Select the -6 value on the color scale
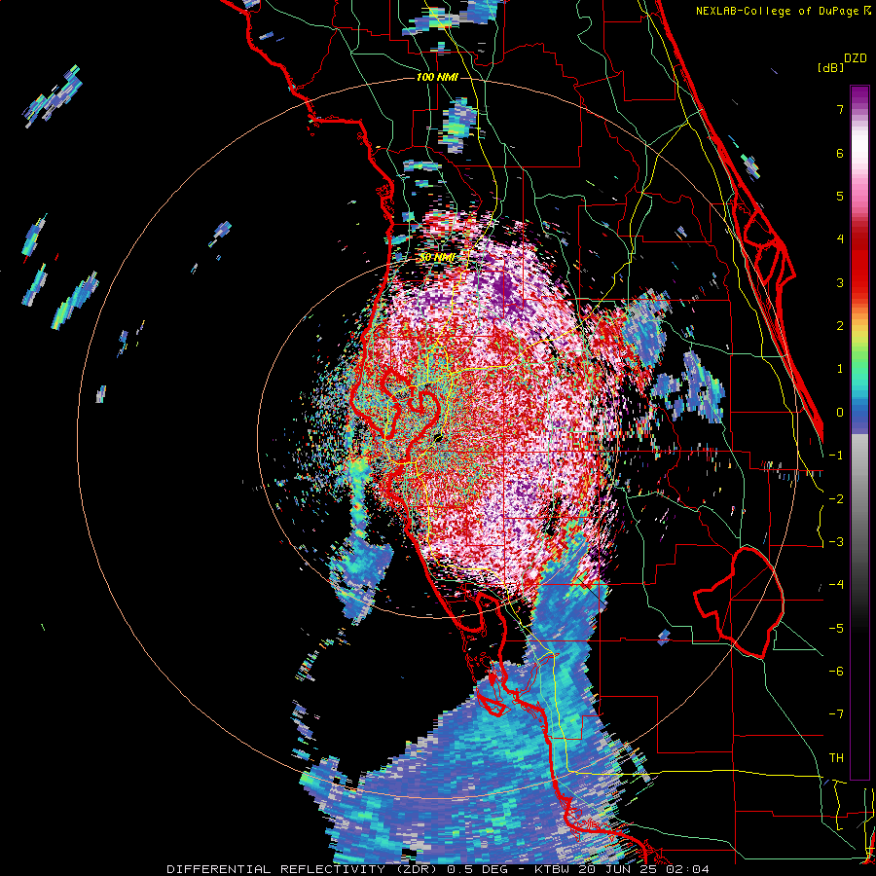The height and width of the screenshot is (876, 876). 836,672
